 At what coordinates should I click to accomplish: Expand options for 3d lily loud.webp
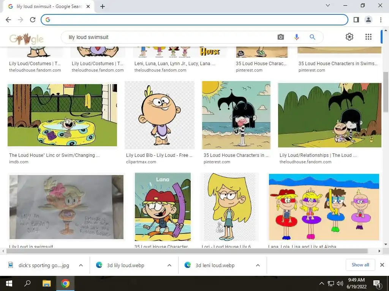(169, 265)
